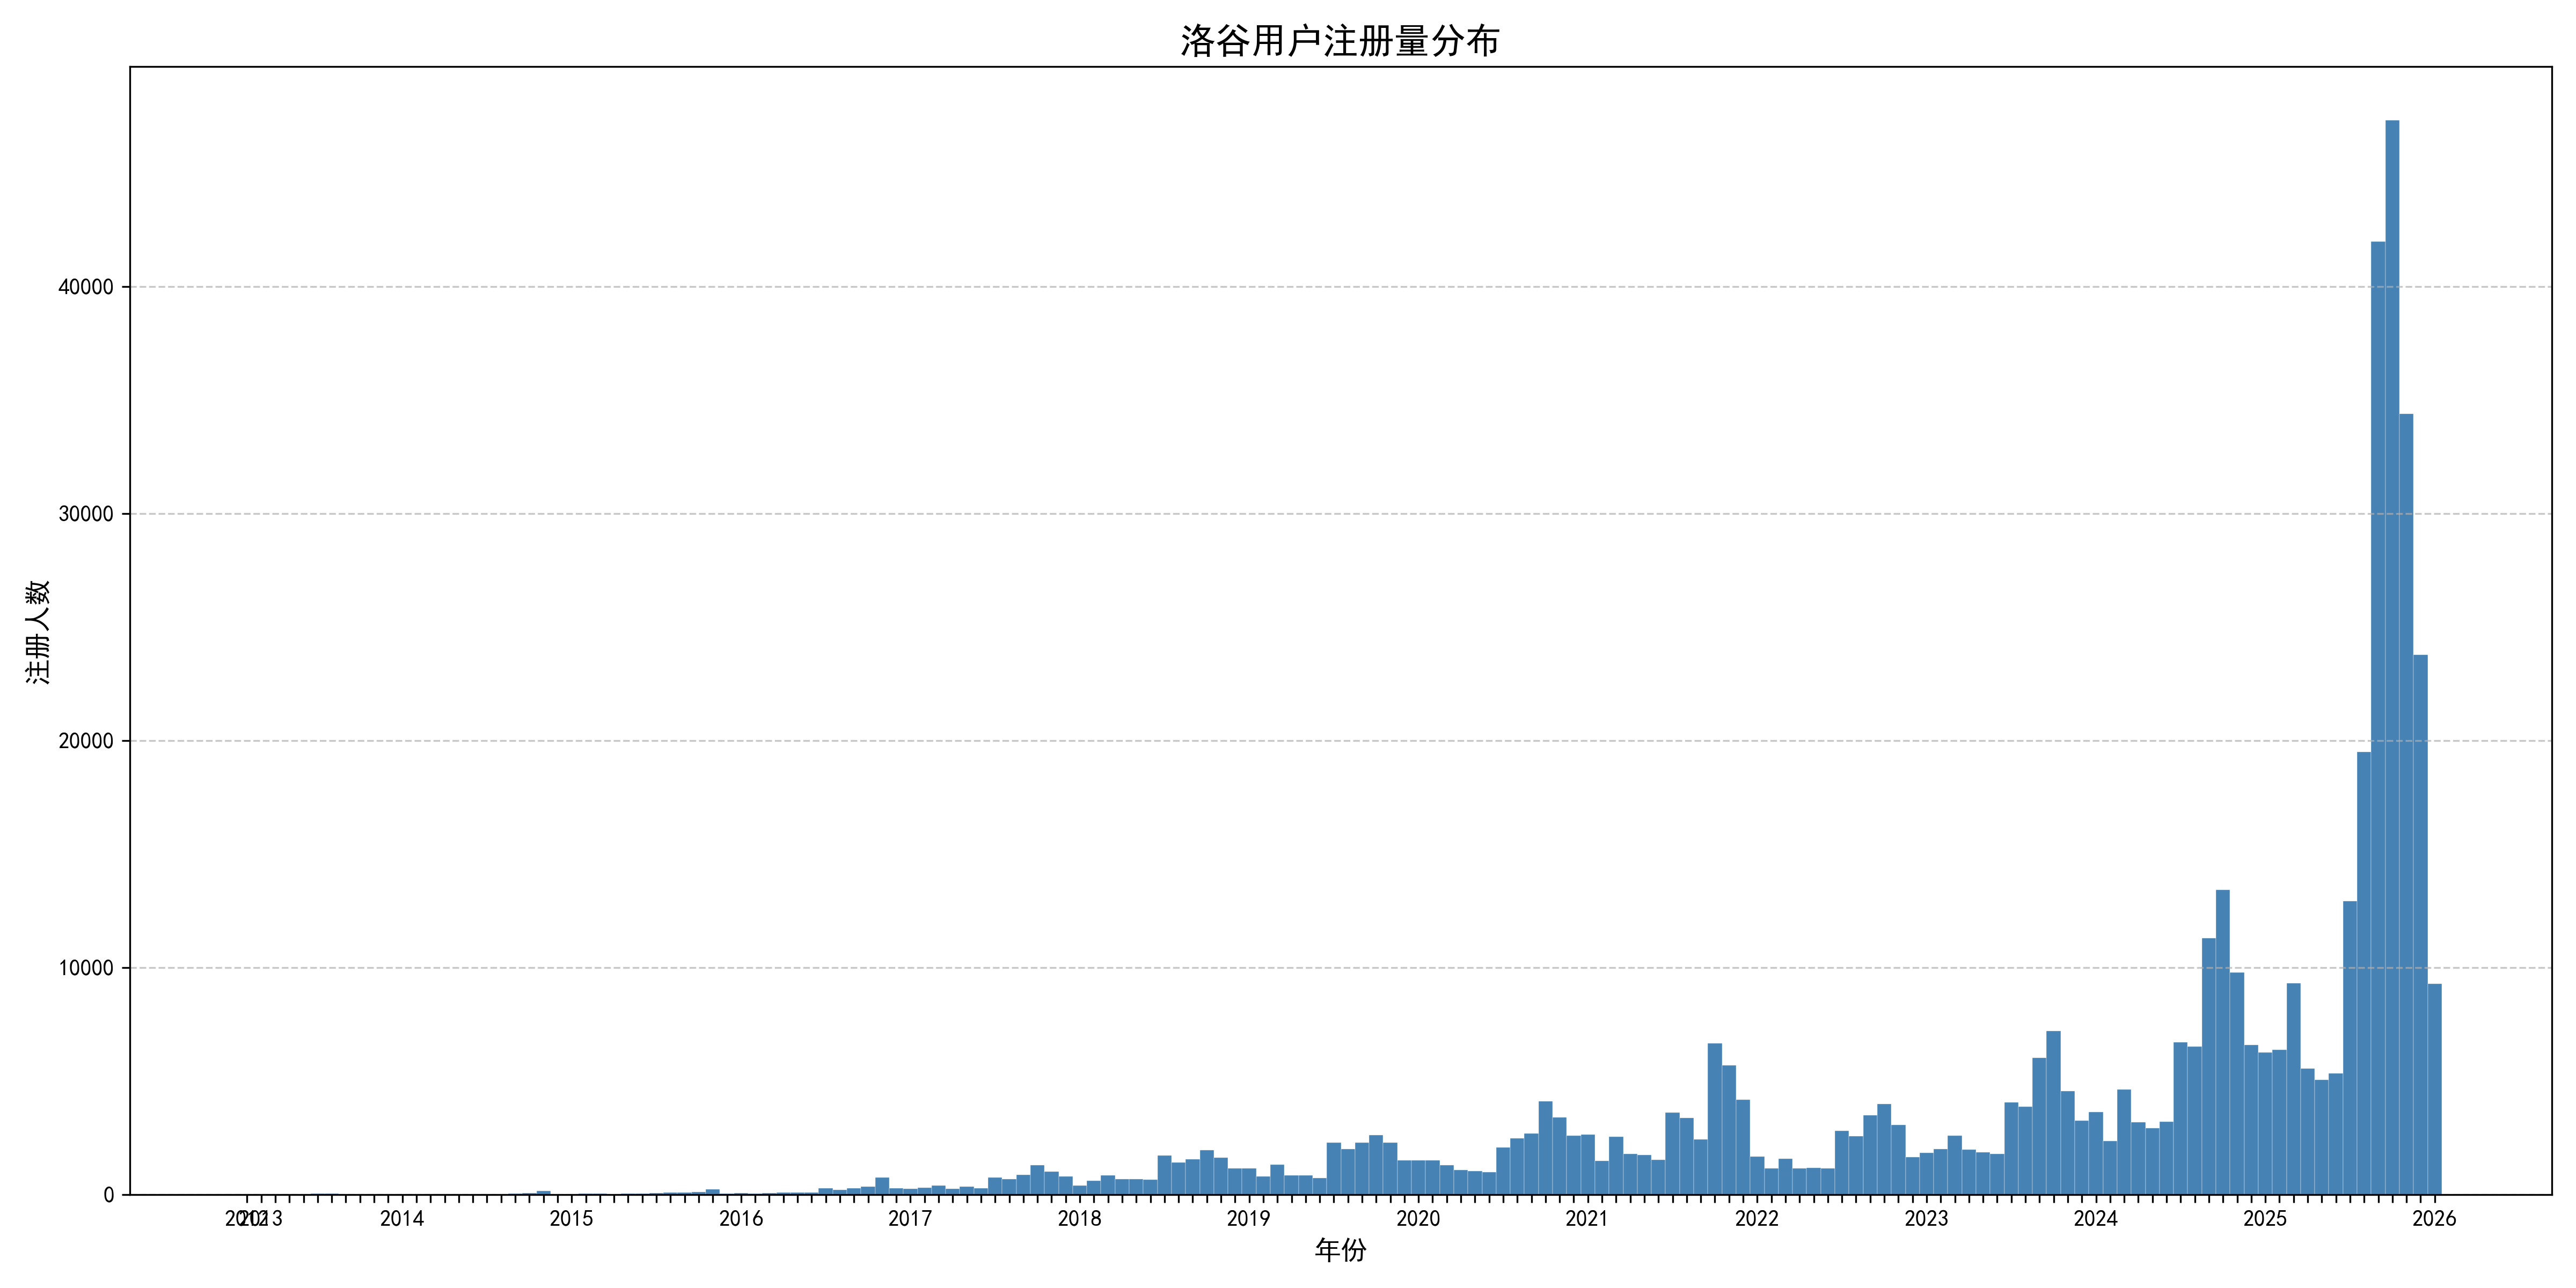Click the 30000 y-axis tick label
The image size is (2576, 1288).
pyautogui.click(x=86, y=514)
